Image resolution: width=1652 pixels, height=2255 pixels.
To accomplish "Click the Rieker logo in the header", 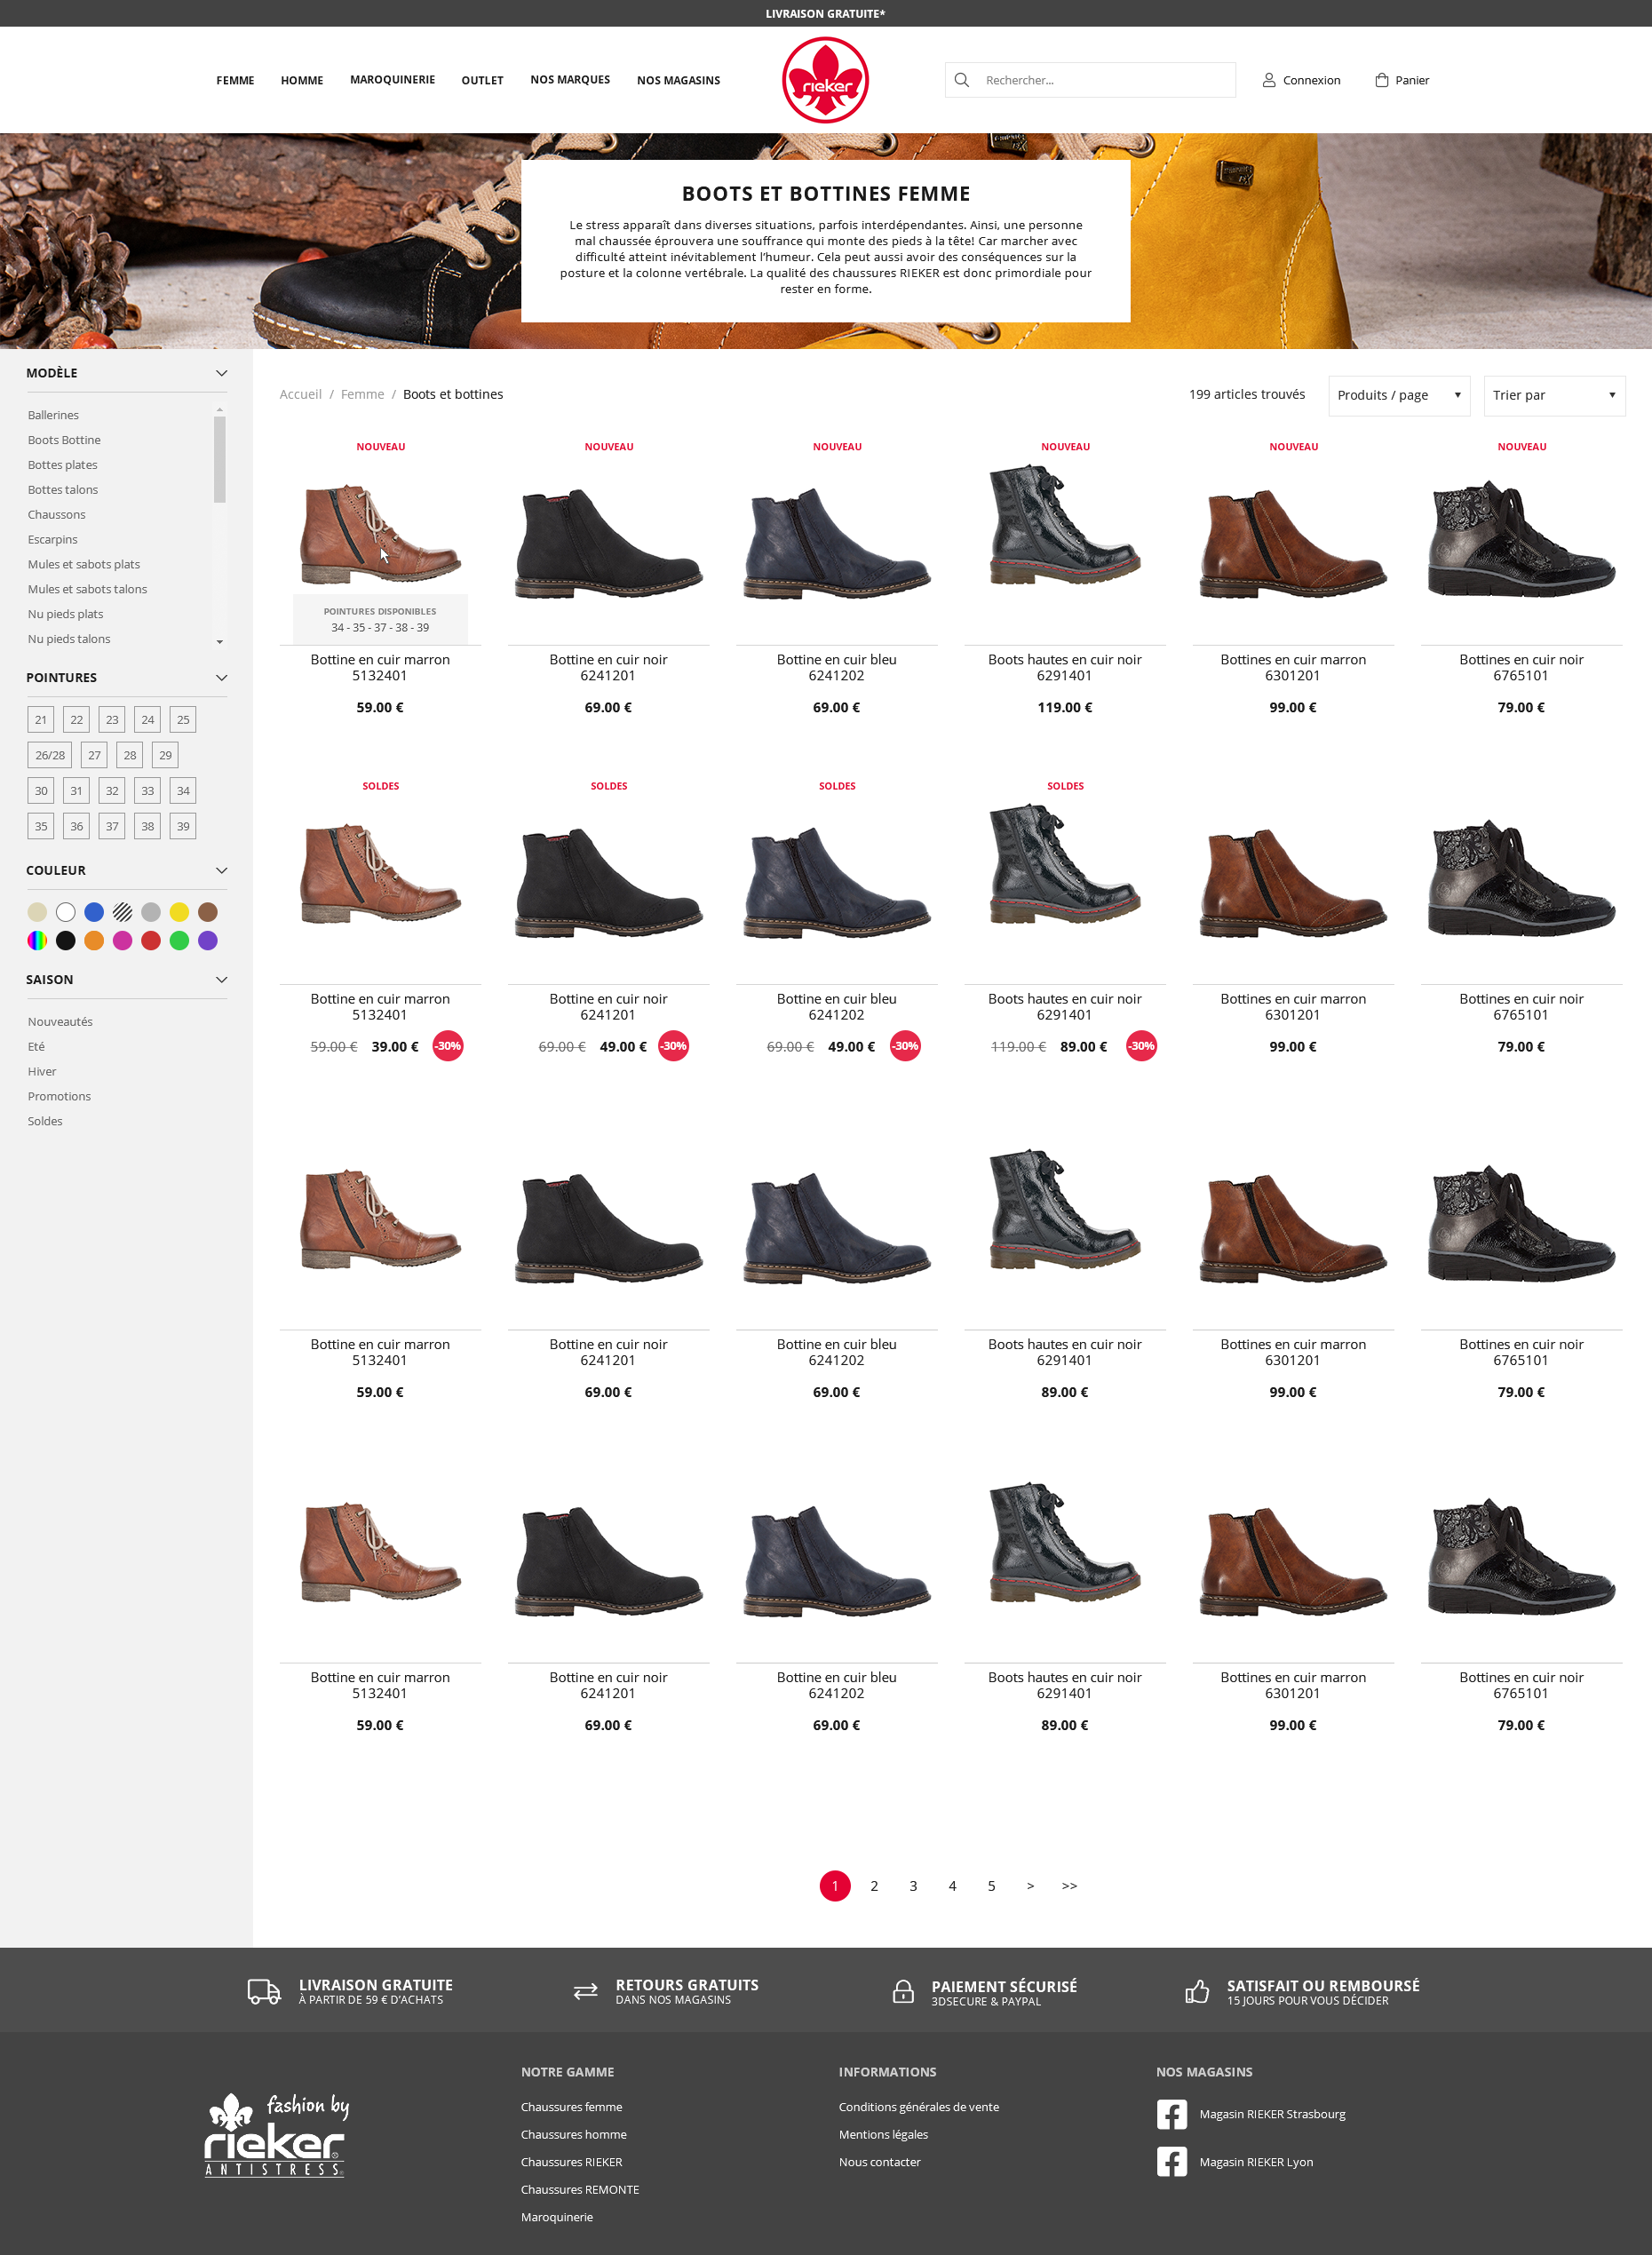I will click(x=824, y=79).
